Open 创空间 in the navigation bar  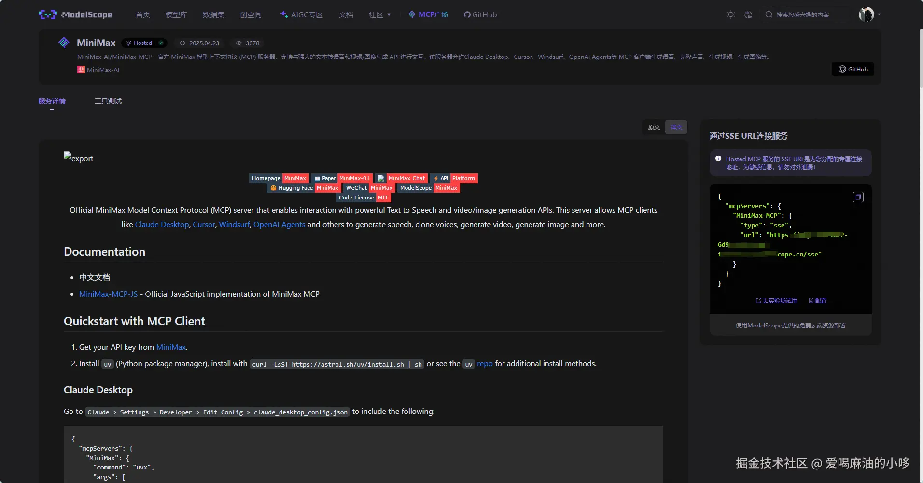click(x=251, y=14)
